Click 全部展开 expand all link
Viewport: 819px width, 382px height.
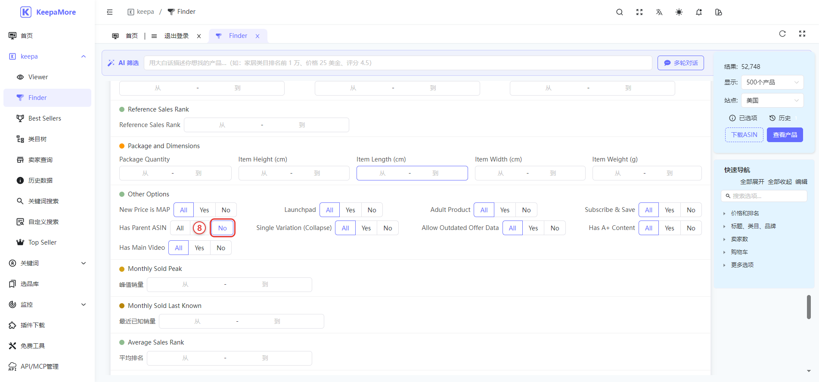point(752,182)
